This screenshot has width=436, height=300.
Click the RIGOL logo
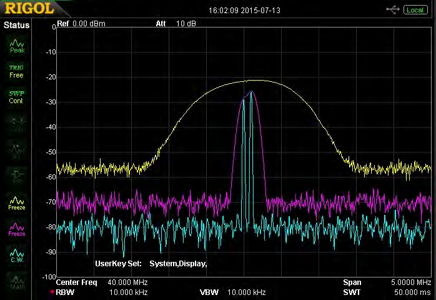coord(29,8)
